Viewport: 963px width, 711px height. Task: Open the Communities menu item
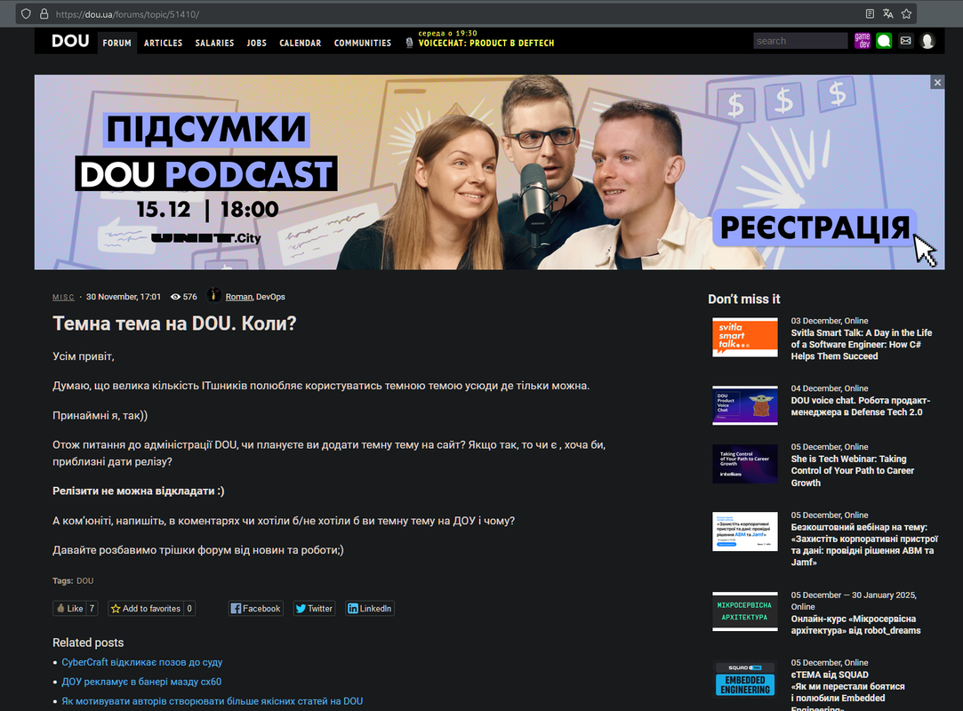click(x=363, y=43)
